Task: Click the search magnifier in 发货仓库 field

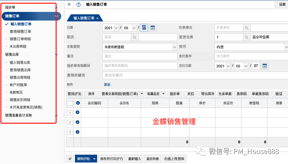Action: (246, 37)
